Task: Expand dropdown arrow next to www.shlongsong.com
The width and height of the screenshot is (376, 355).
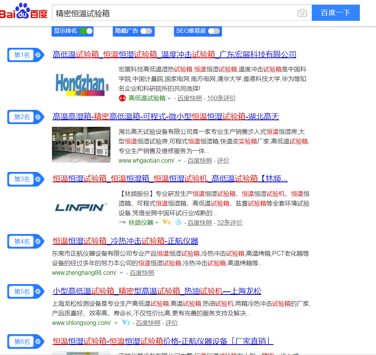Action: [116, 323]
